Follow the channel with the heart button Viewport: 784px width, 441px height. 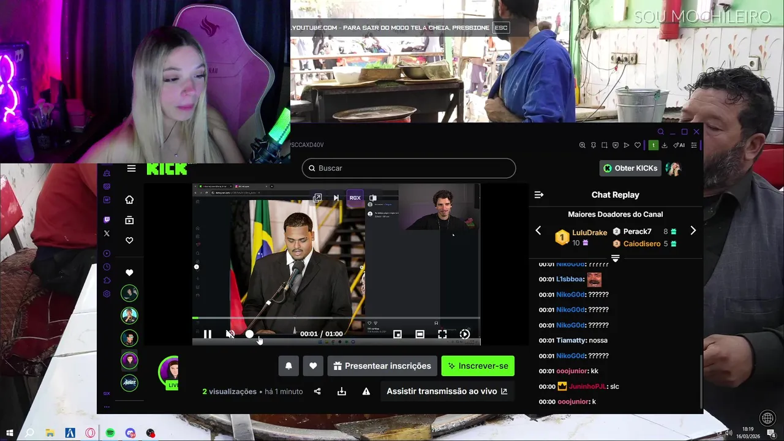coord(313,366)
